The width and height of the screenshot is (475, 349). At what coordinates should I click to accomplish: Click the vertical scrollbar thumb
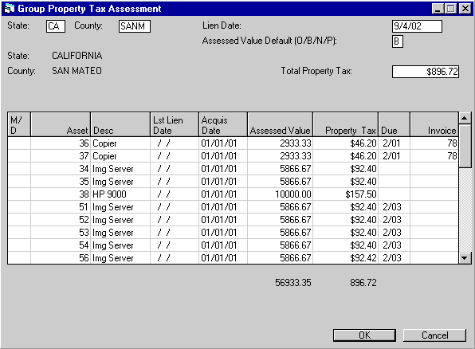tap(465, 146)
